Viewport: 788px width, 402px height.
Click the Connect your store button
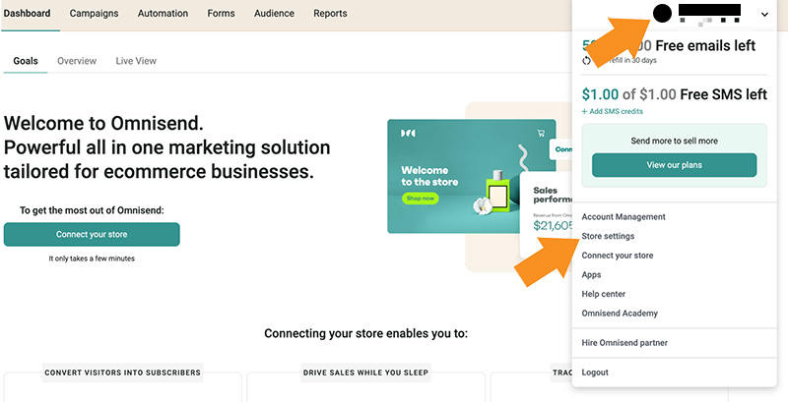point(92,234)
